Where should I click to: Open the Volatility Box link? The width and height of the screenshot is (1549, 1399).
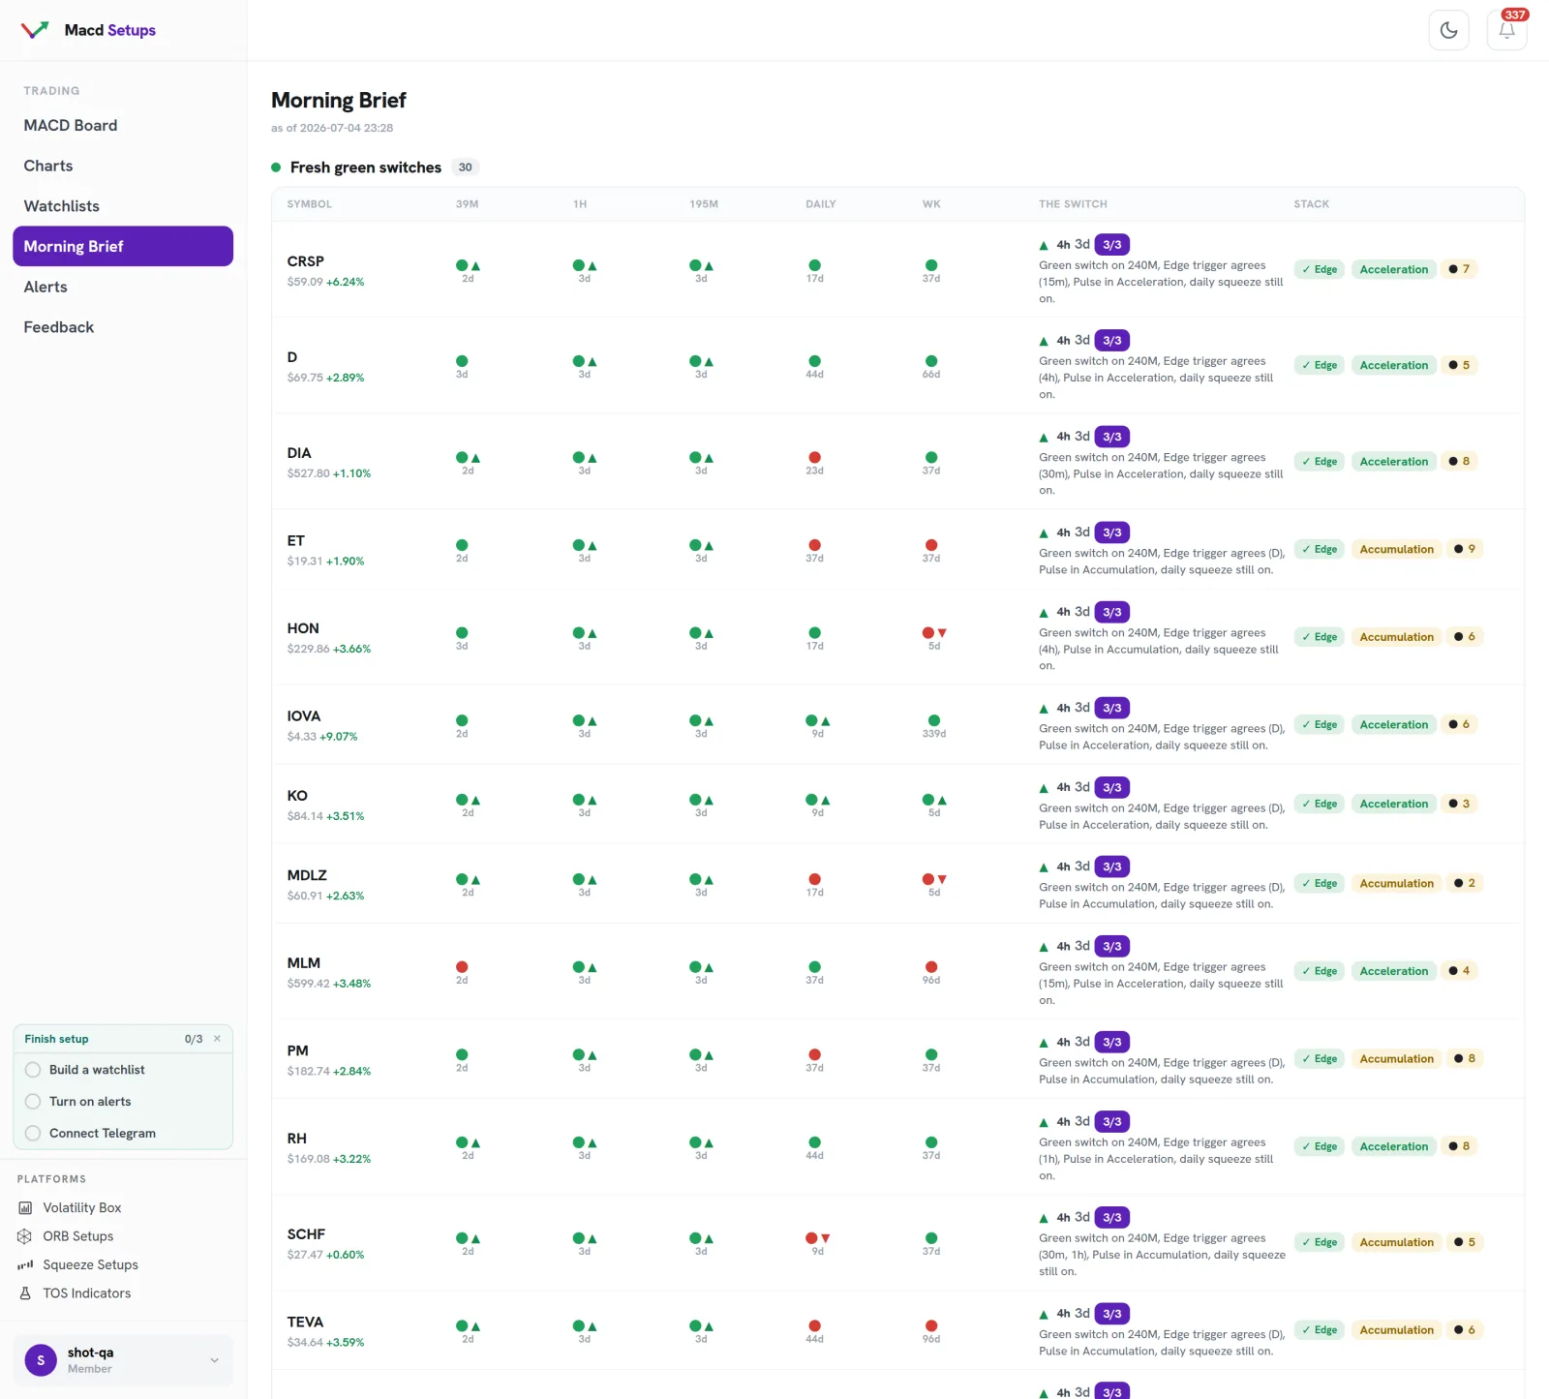[82, 1207]
